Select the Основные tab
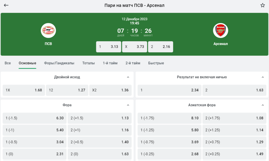 tap(27, 63)
